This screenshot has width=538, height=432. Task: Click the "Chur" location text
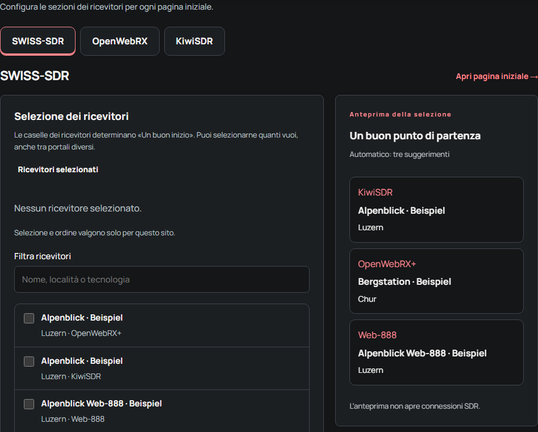pos(367,299)
